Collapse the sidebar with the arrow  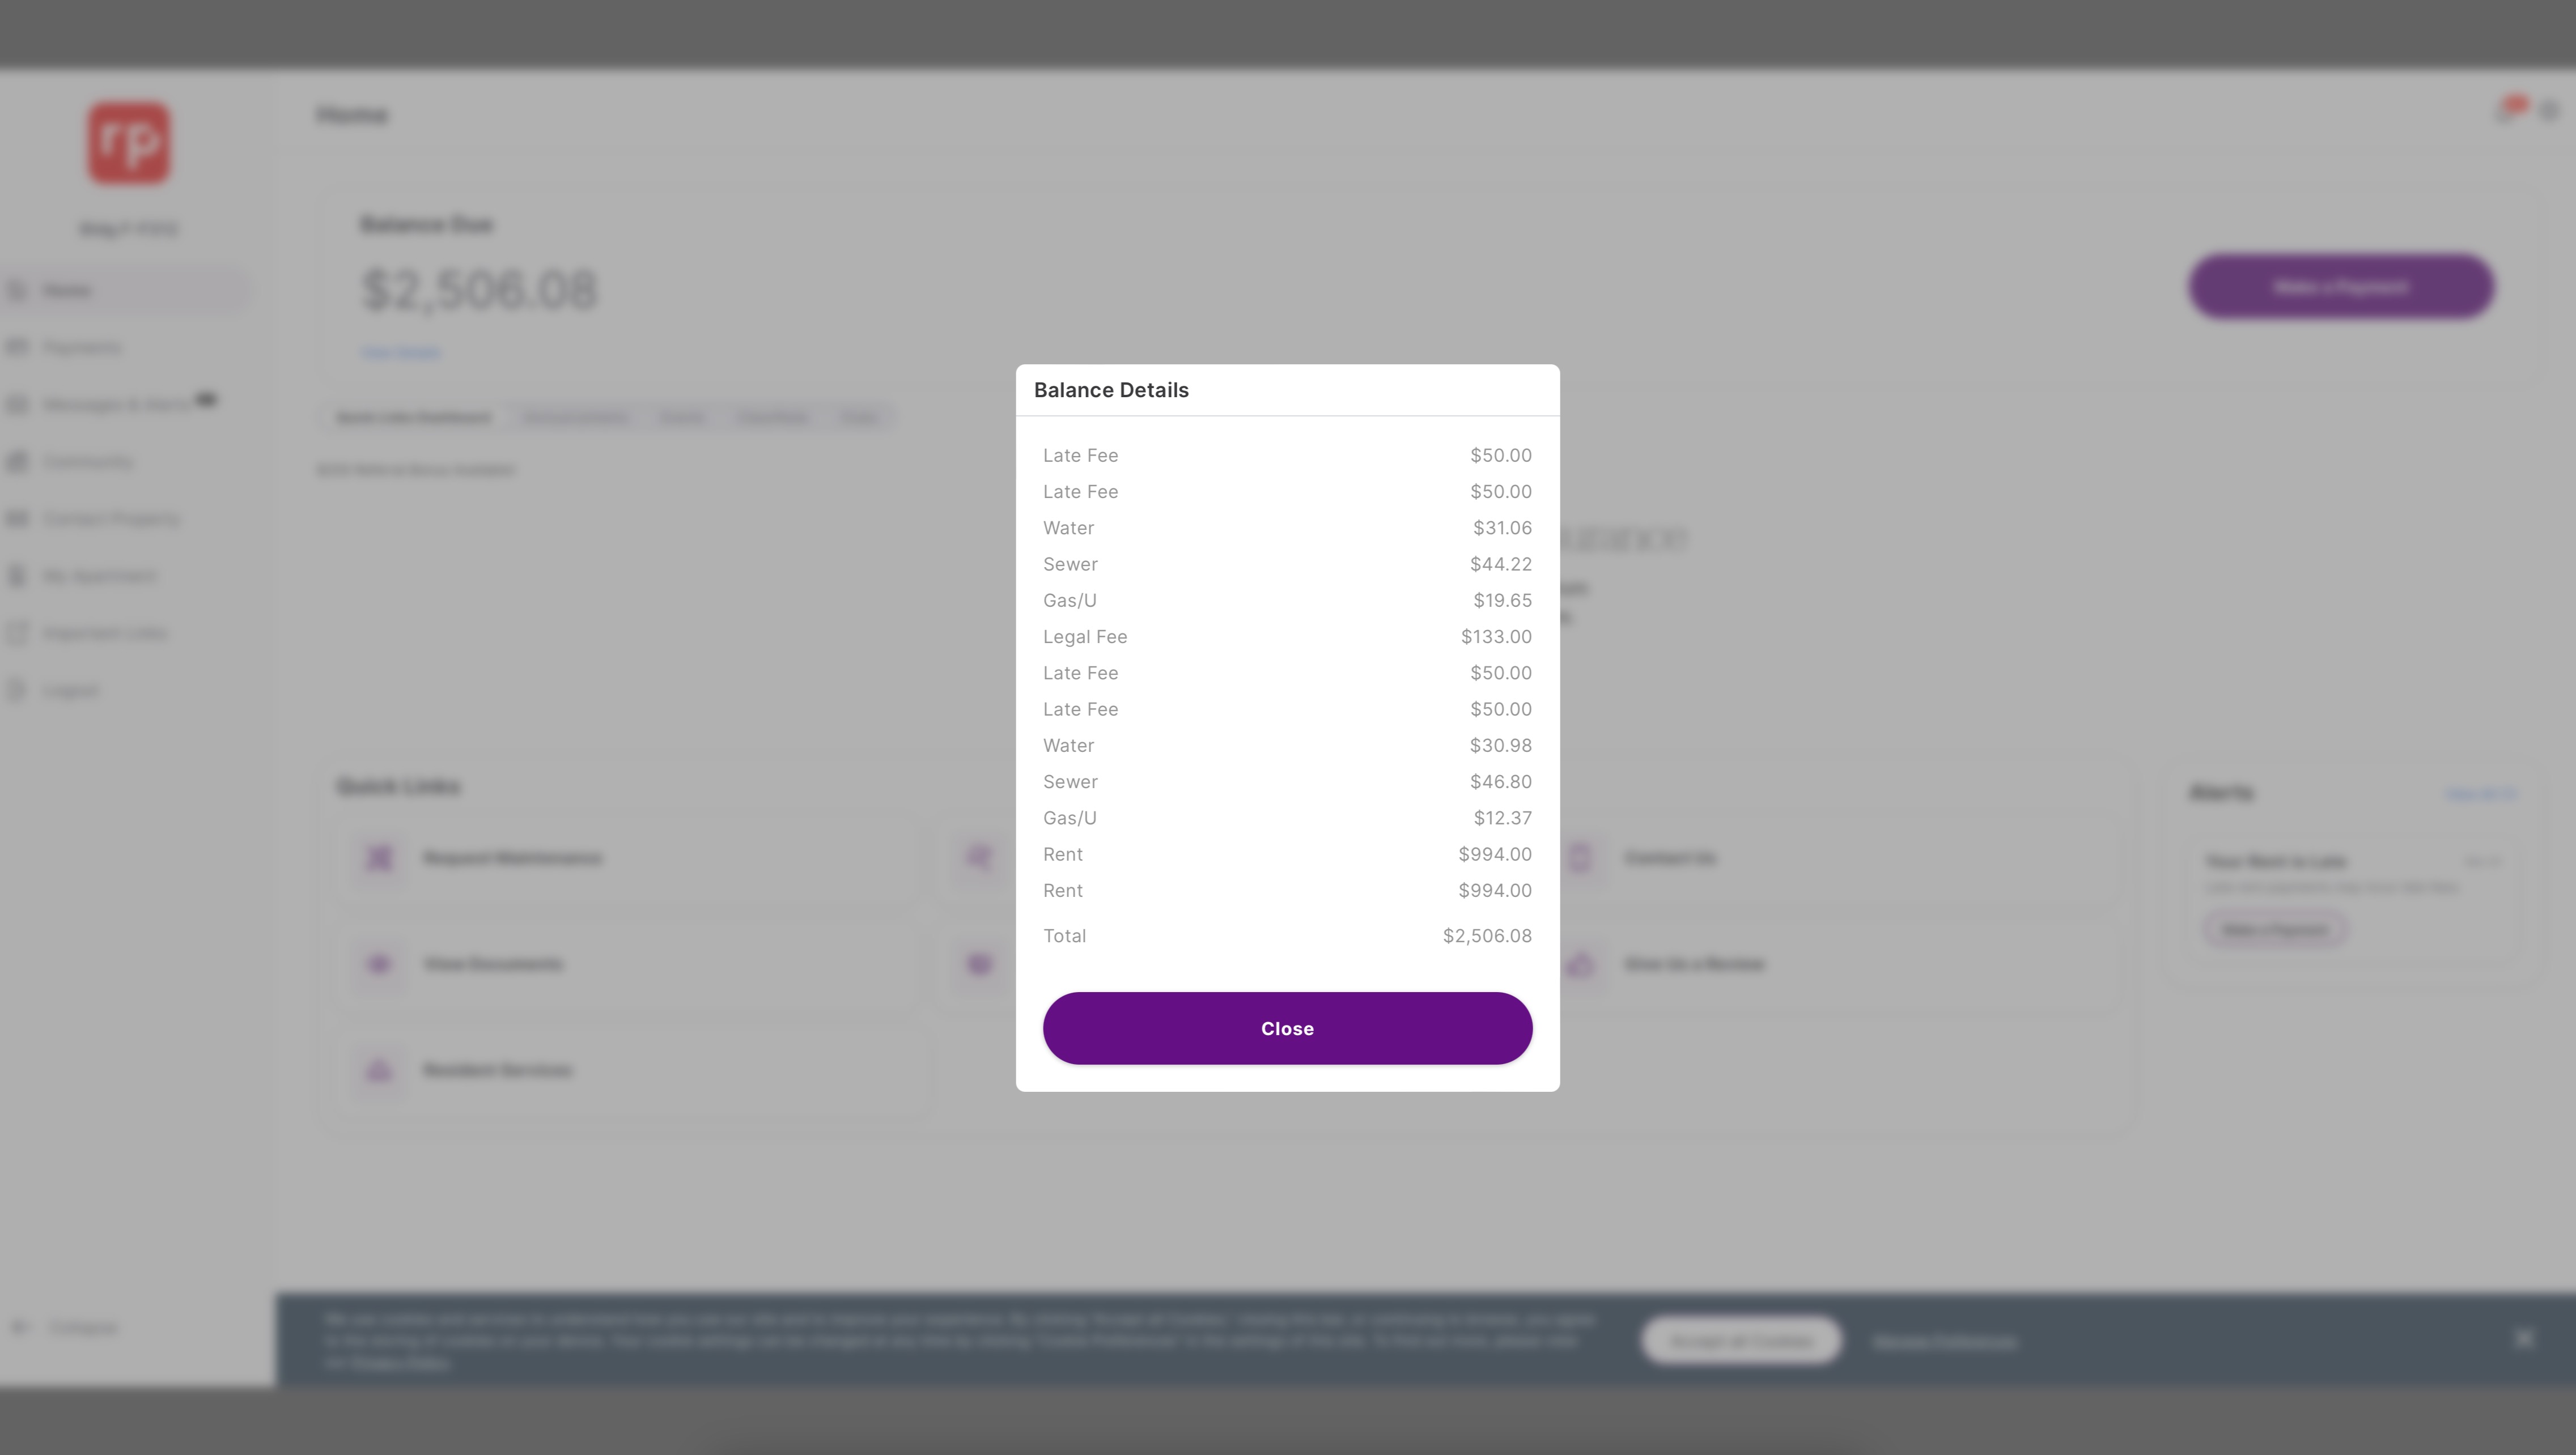click(20, 1327)
